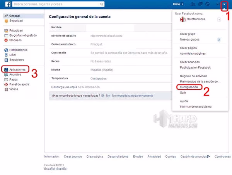Click the Biografía y etiquetado icon

(x=6, y=35)
